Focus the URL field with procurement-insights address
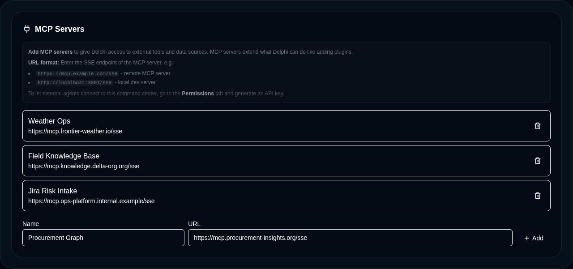 click(x=350, y=238)
